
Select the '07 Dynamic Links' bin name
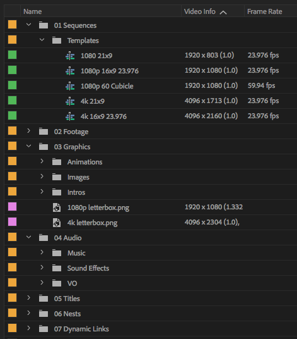point(81,329)
